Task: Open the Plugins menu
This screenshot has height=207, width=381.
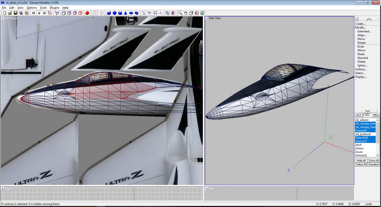Action: (x=54, y=8)
